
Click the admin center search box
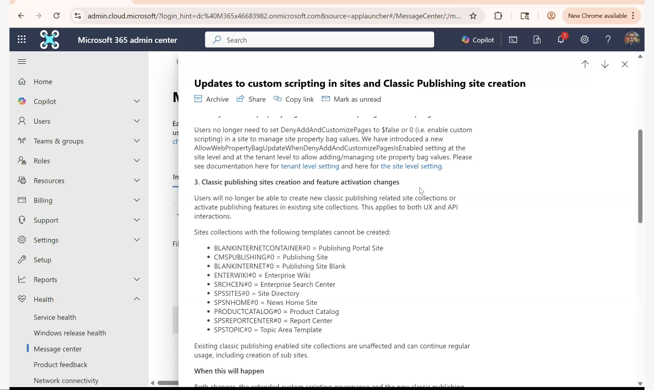point(320,40)
